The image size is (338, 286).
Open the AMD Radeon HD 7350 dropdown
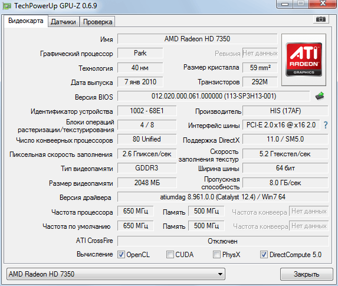tap(116, 274)
